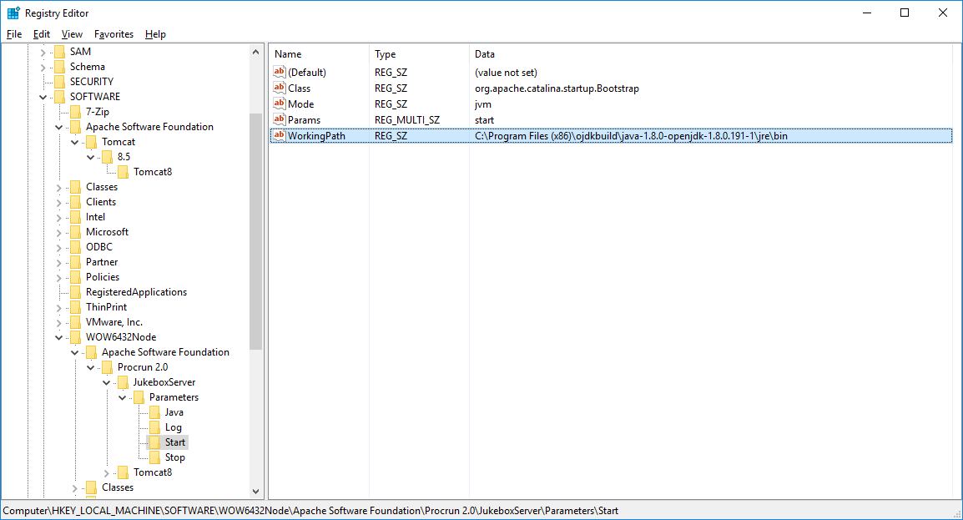Screen dimensions: 963x520
Task: Select the Stop key under Parameters
Action: 174,457
